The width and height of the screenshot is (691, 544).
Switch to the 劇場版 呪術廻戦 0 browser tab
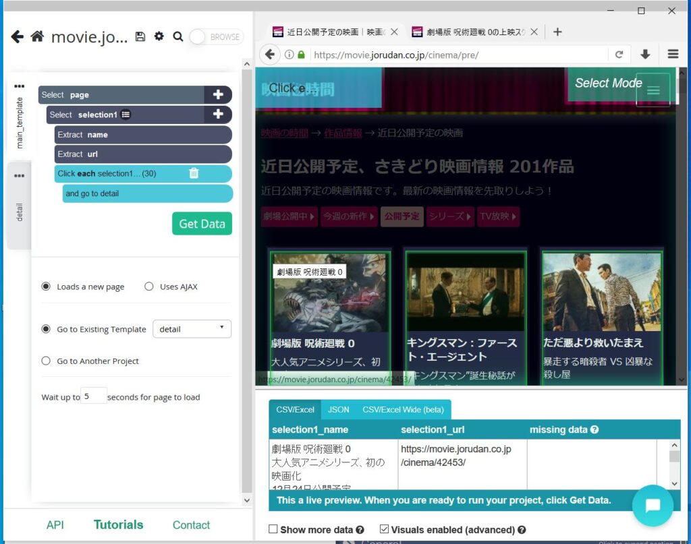(x=474, y=32)
